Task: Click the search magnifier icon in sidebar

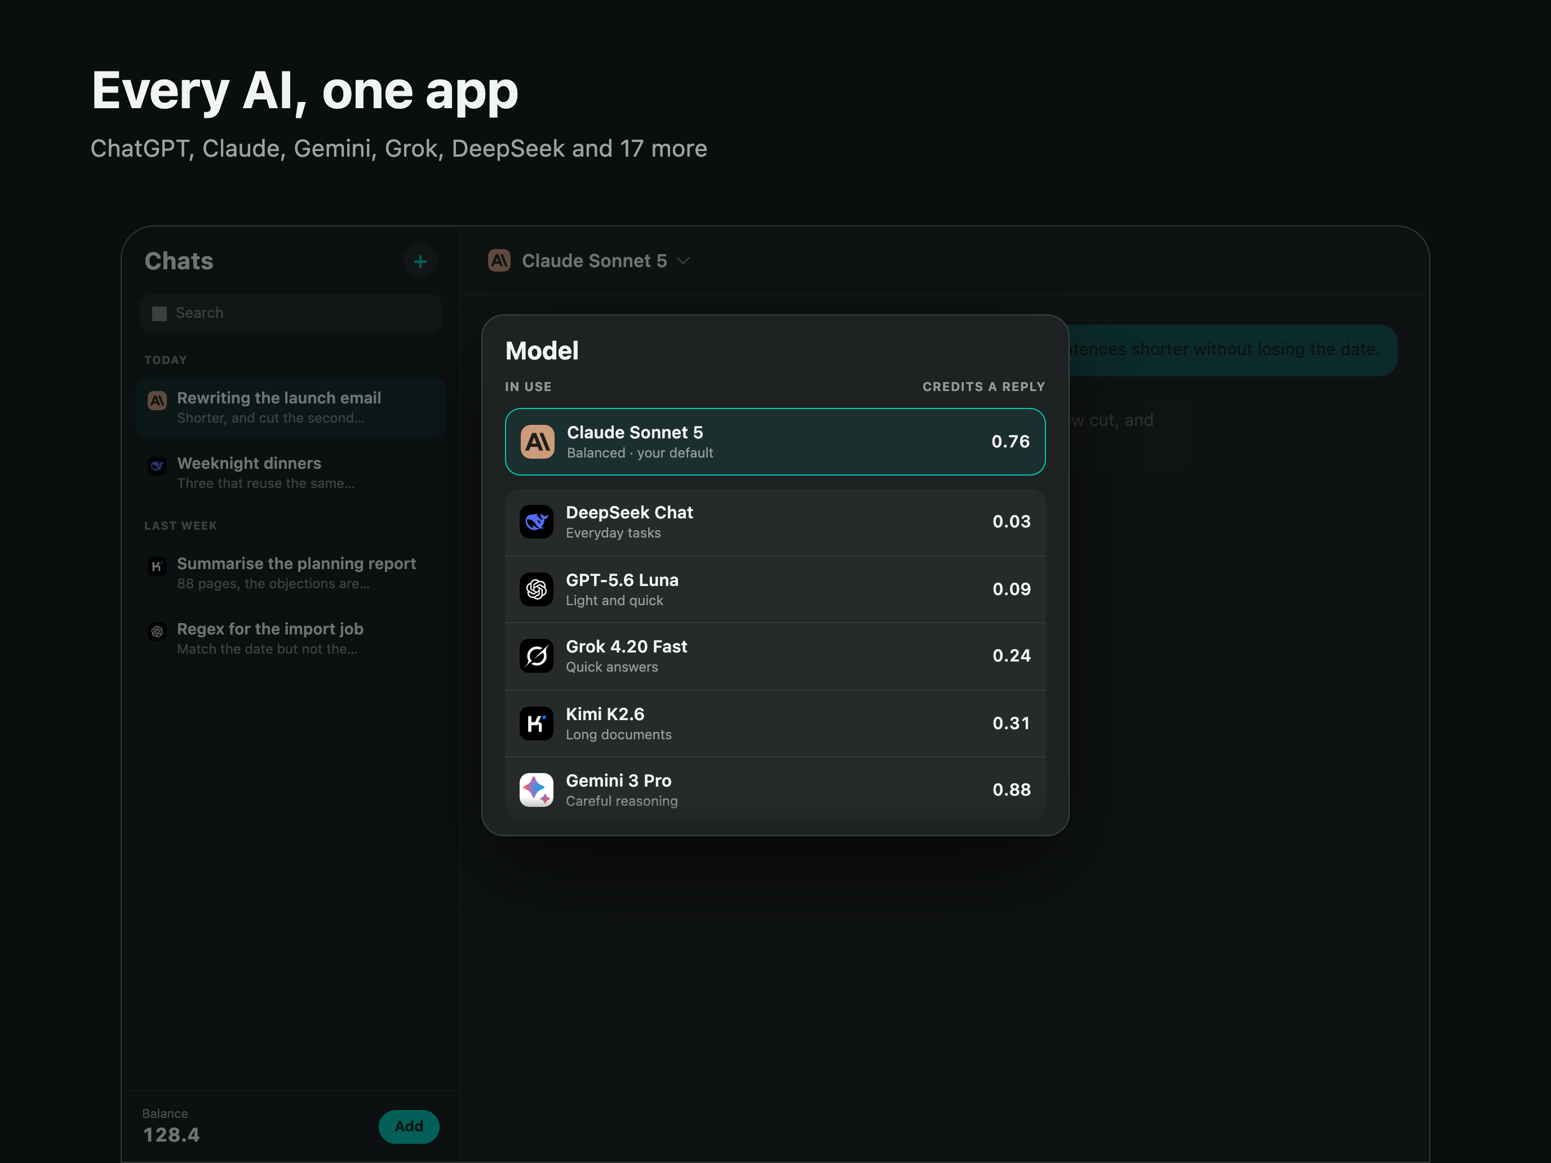Action: point(159,313)
